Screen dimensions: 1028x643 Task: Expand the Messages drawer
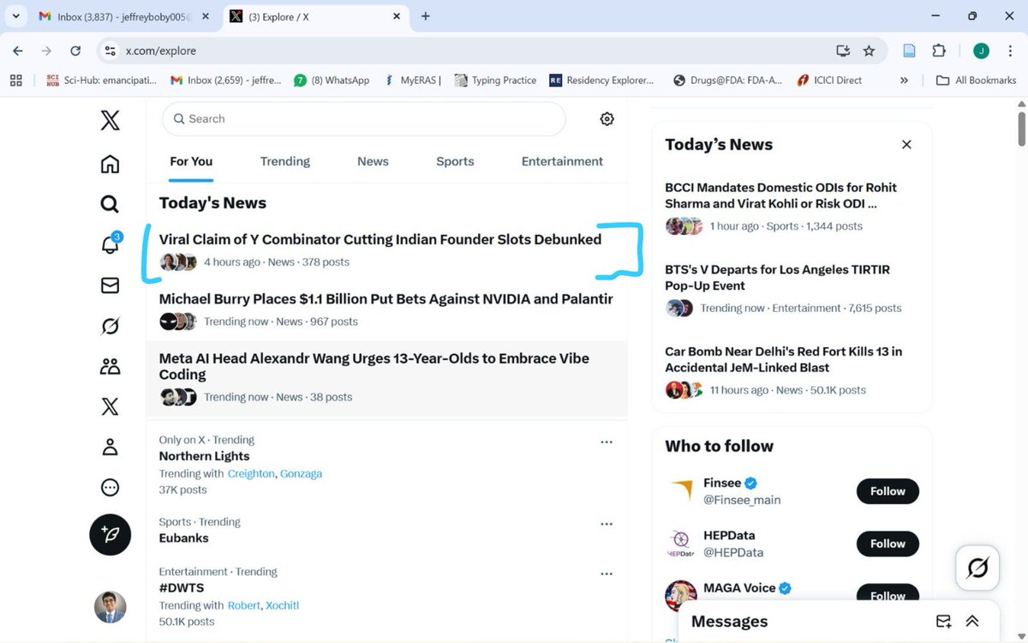point(972,622)
